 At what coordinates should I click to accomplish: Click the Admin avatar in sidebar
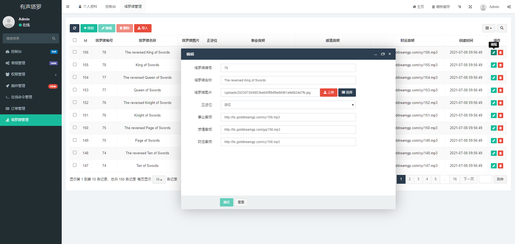pyautogui.click(x=9, y=22)
